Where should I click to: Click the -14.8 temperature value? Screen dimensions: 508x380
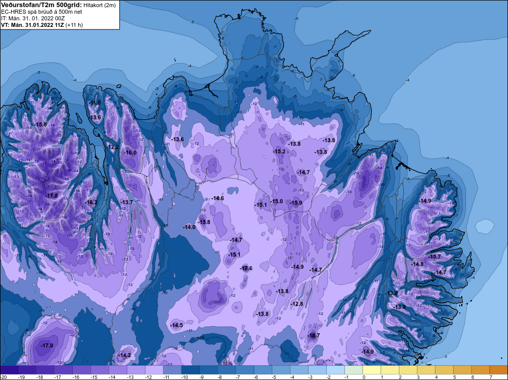coord(417,264)
